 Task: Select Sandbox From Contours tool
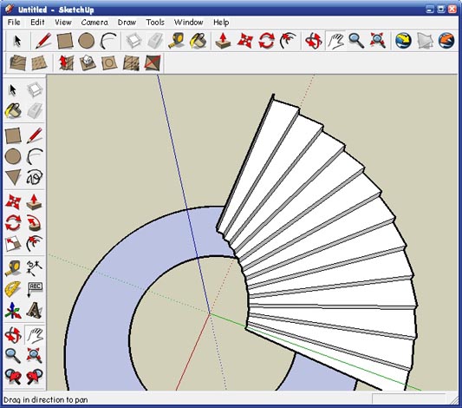pos(17,63)
